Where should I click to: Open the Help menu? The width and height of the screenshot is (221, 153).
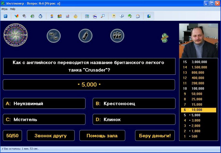[x=13, y=9]
